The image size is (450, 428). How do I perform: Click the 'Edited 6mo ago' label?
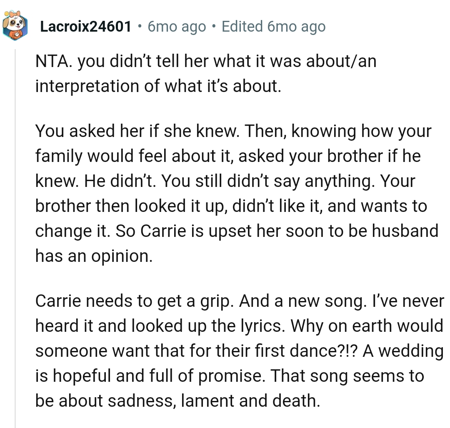pyautogui.click(x=273, y=27)
